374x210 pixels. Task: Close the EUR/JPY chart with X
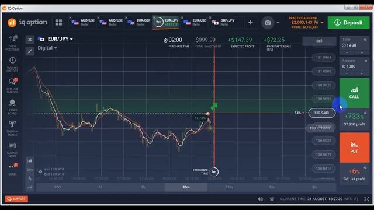pos(30,40)
